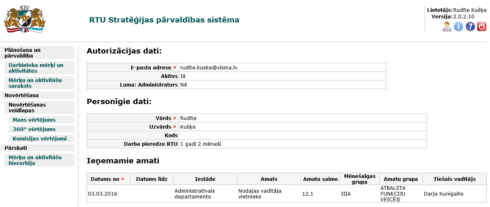Viewport: 490px width, 207px height.
Task: Click the Datums līdz column header
Action: 152,179
